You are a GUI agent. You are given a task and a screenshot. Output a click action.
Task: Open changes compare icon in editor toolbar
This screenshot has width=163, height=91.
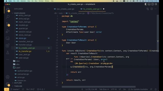(x=148, y=9)
